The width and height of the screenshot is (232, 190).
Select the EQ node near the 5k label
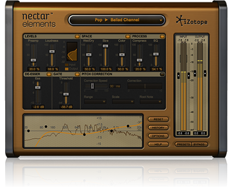point(111,131)
